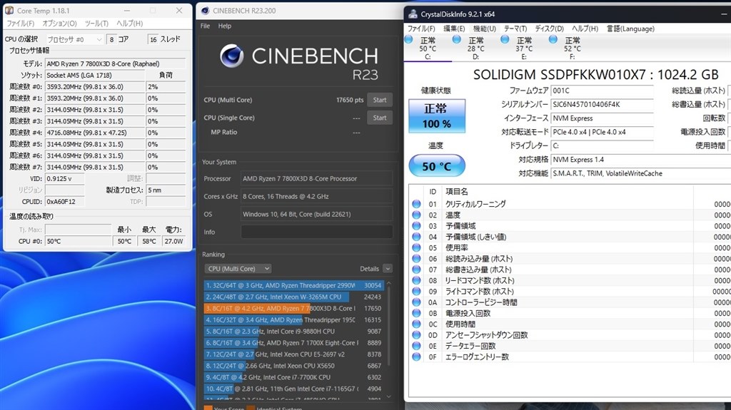The height and width of the screenshot is (410, 731).
Task: Open CrystalDiskInfo テーマ(T) menu
Action: coord(515,29)
